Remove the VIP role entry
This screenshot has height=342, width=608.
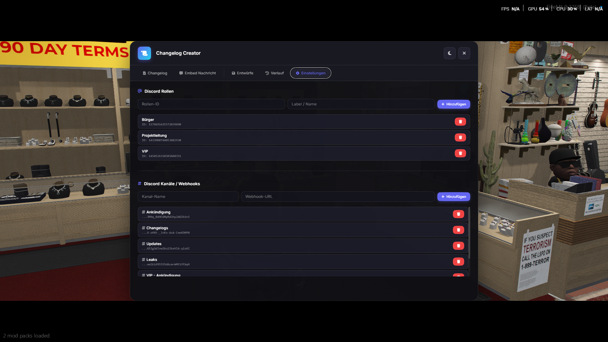[x=460, y=153]
